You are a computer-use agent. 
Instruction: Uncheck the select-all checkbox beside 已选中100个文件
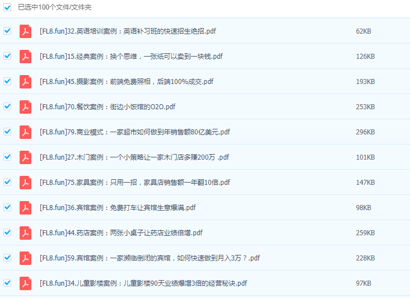[x=7, y=7]
